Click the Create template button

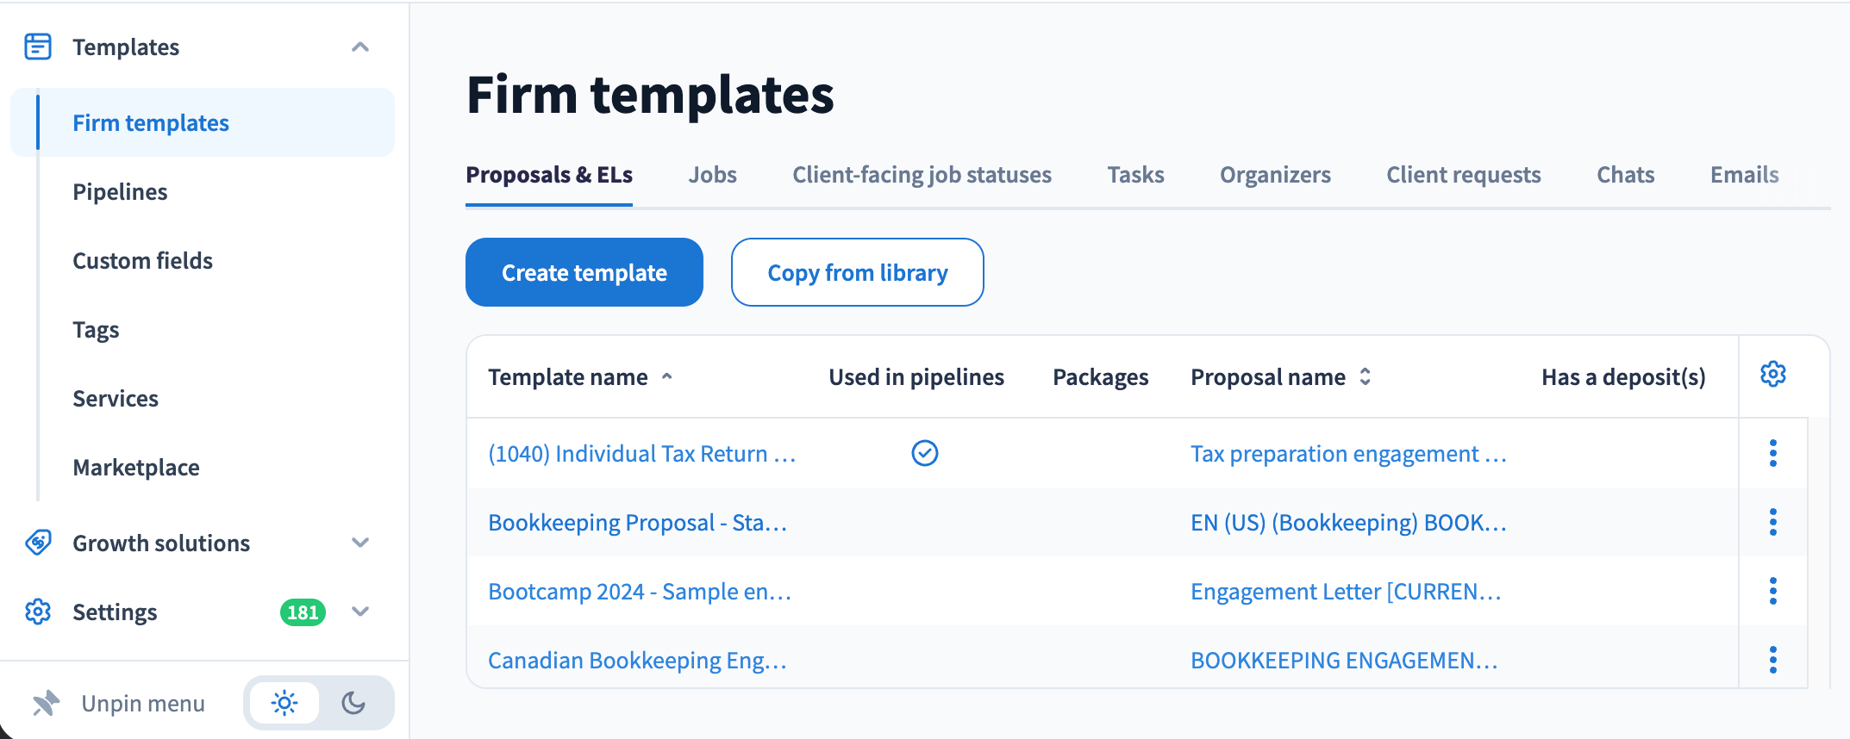[x=584, y=272]
